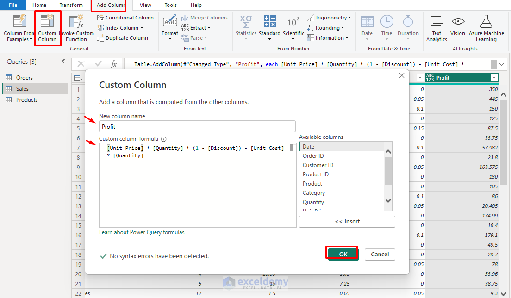Launch Vision AI insight
The height and width of the screenshot is (298, 511).
pos(458,26)
